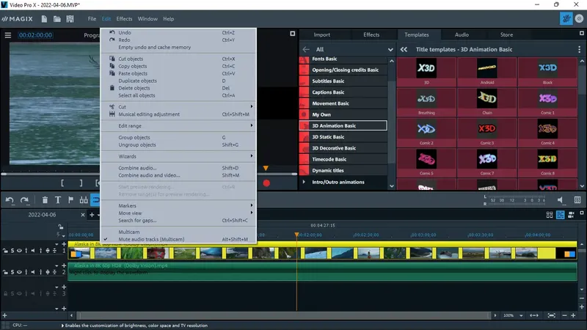Toggle the lock on track 2
This screenshot has height=330, width=587.
5,272
